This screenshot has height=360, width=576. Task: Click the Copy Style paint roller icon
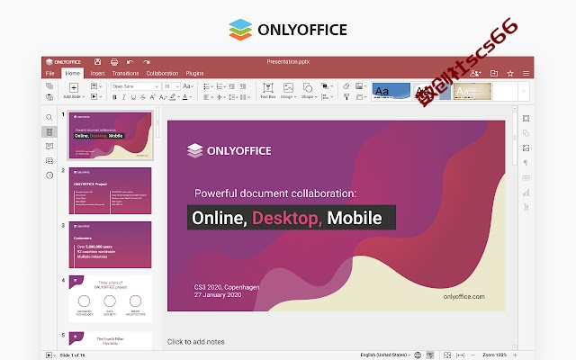click(x=346, y=97)
